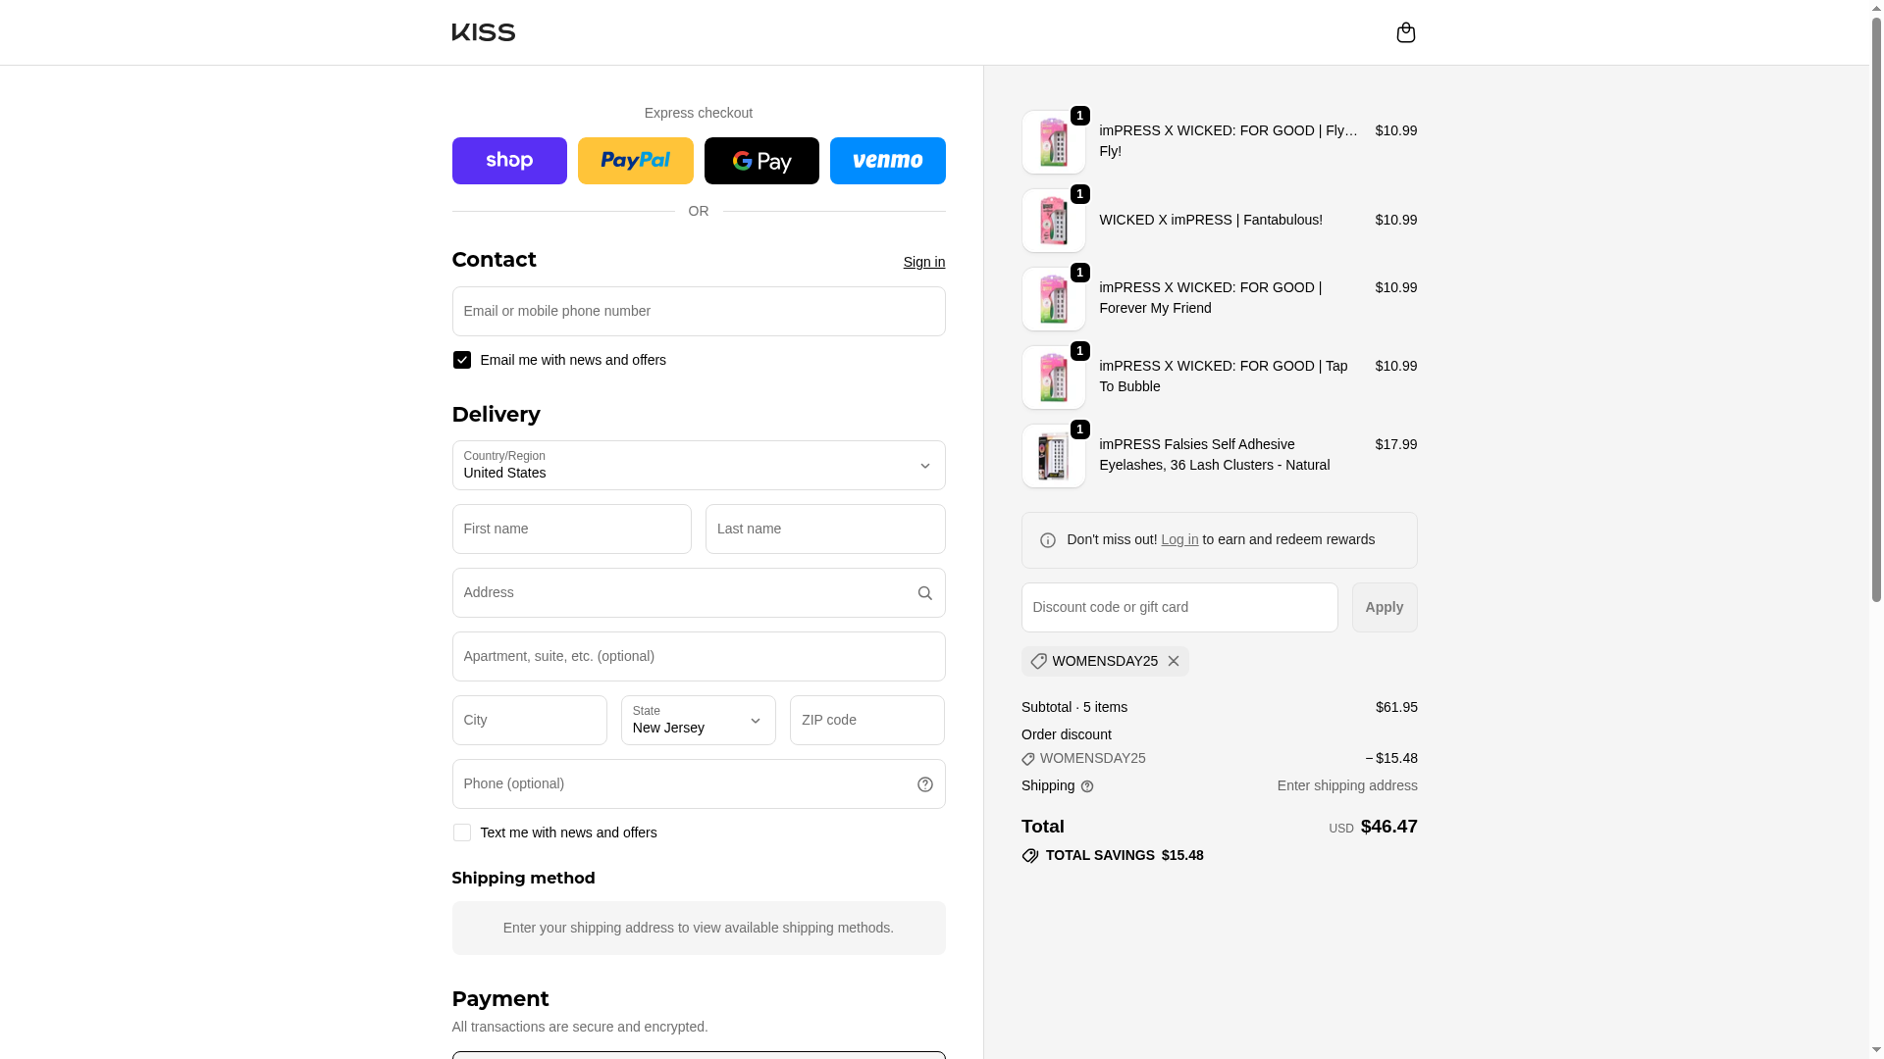Click the Log in rewards link
Screen dimensions: 1884x1059
point(1179,539)
